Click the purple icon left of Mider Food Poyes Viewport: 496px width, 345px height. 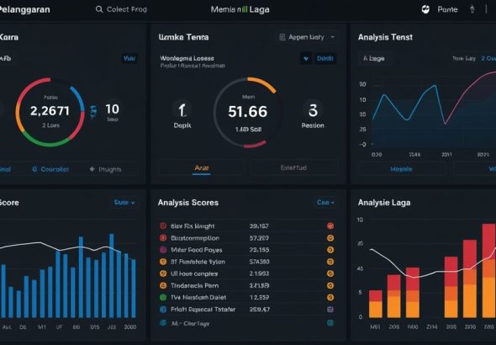[163, 250]
